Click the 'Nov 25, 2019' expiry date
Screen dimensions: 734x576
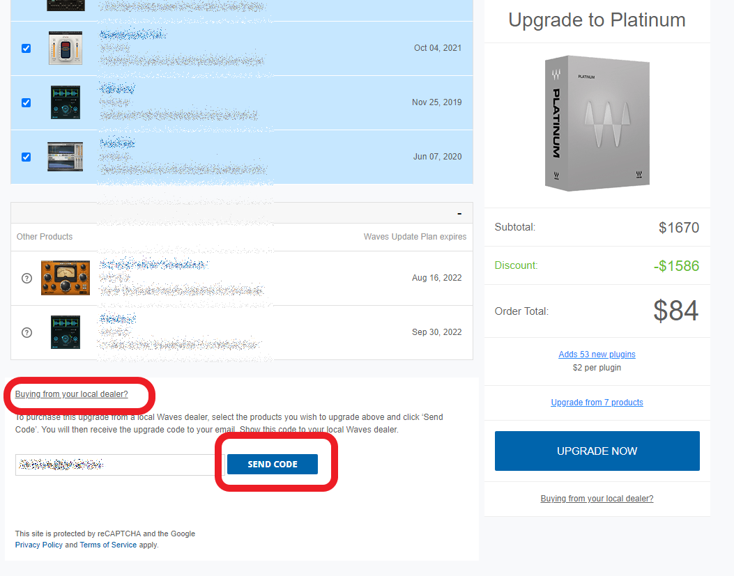(x=437, y=102)
